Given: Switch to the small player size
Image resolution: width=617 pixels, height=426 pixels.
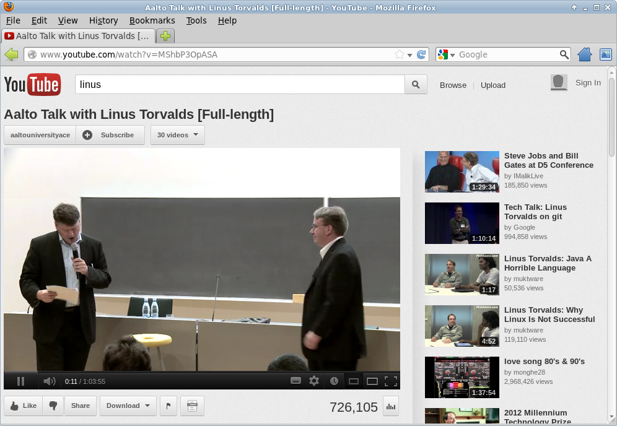Looking at the screenshot, I should point(353,381).
